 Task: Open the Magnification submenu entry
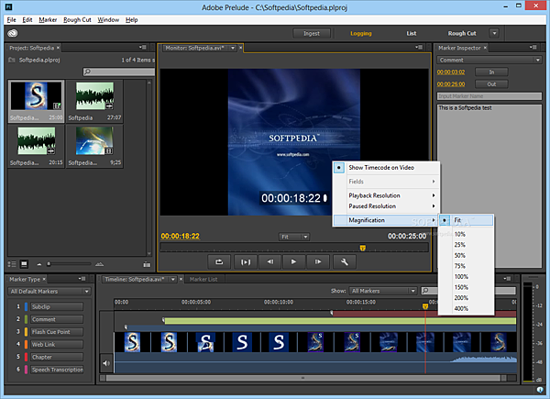point(386,220)
